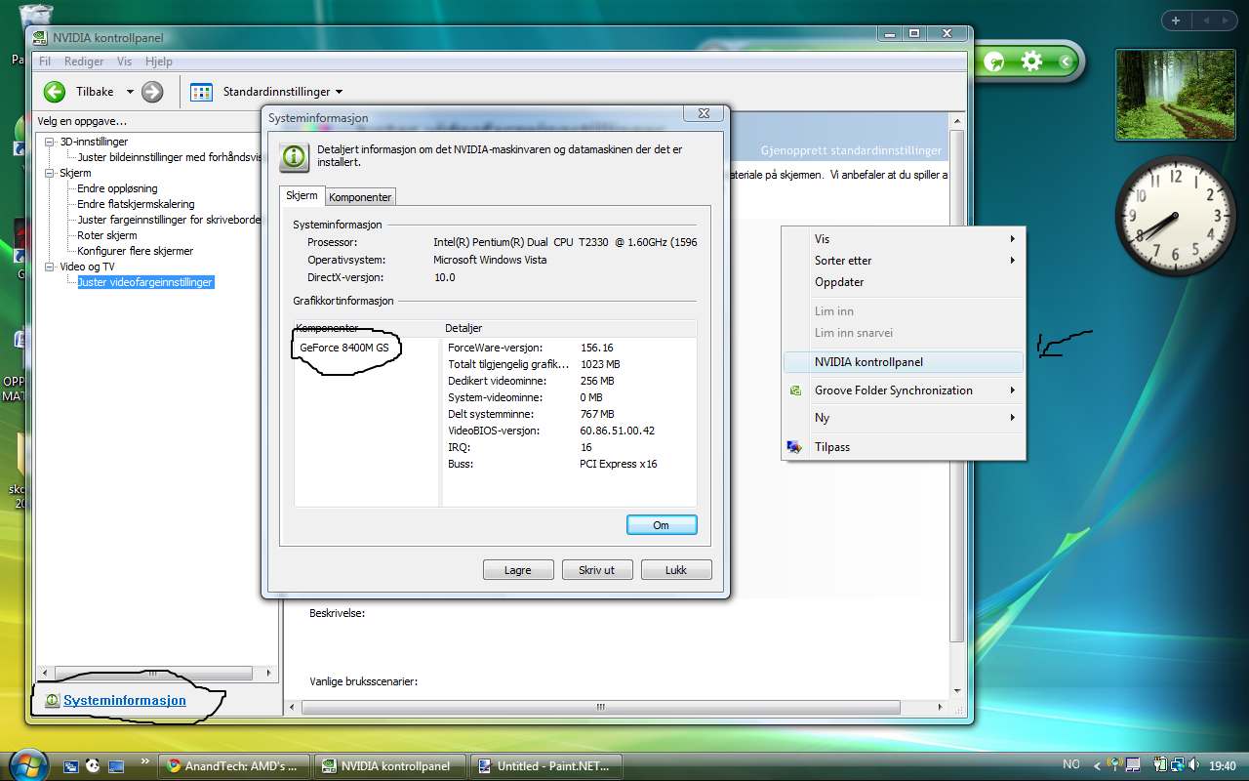Click the switch windows quick launch icon
1249x781 pixels.
(x=70, y=766)
